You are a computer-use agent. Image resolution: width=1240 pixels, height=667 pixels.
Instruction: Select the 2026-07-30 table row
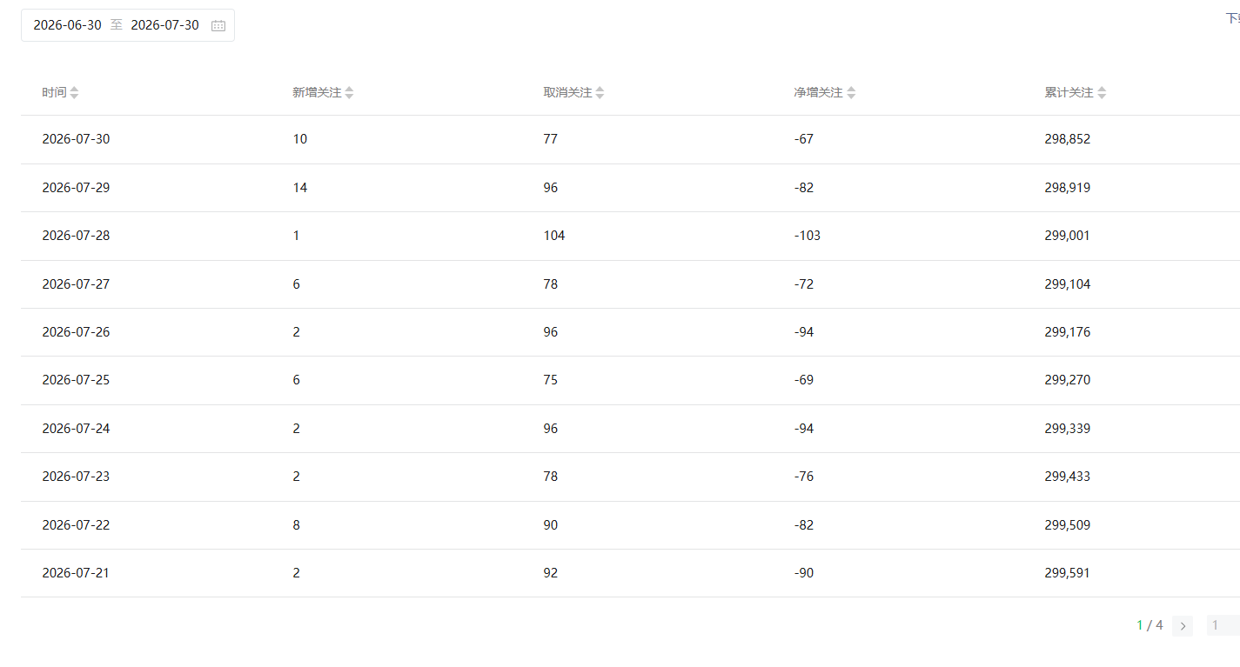click(630, 139)
